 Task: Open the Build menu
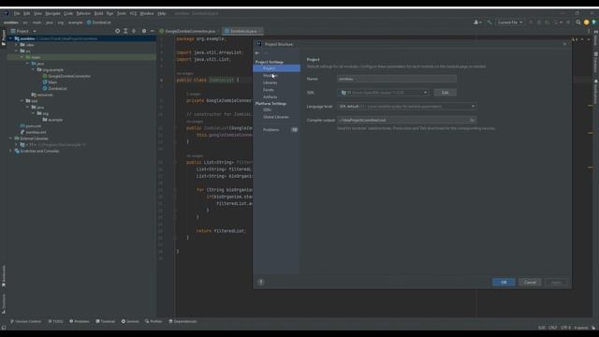pyautogui.click(x=98, y=13)
